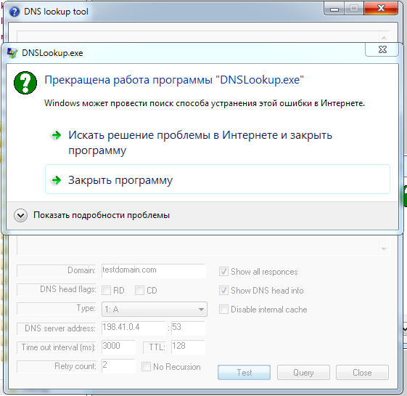This screenshot has width=407, height=396.
Task: Click output area scrollbar down arrow
Action: tap(384, 249)
